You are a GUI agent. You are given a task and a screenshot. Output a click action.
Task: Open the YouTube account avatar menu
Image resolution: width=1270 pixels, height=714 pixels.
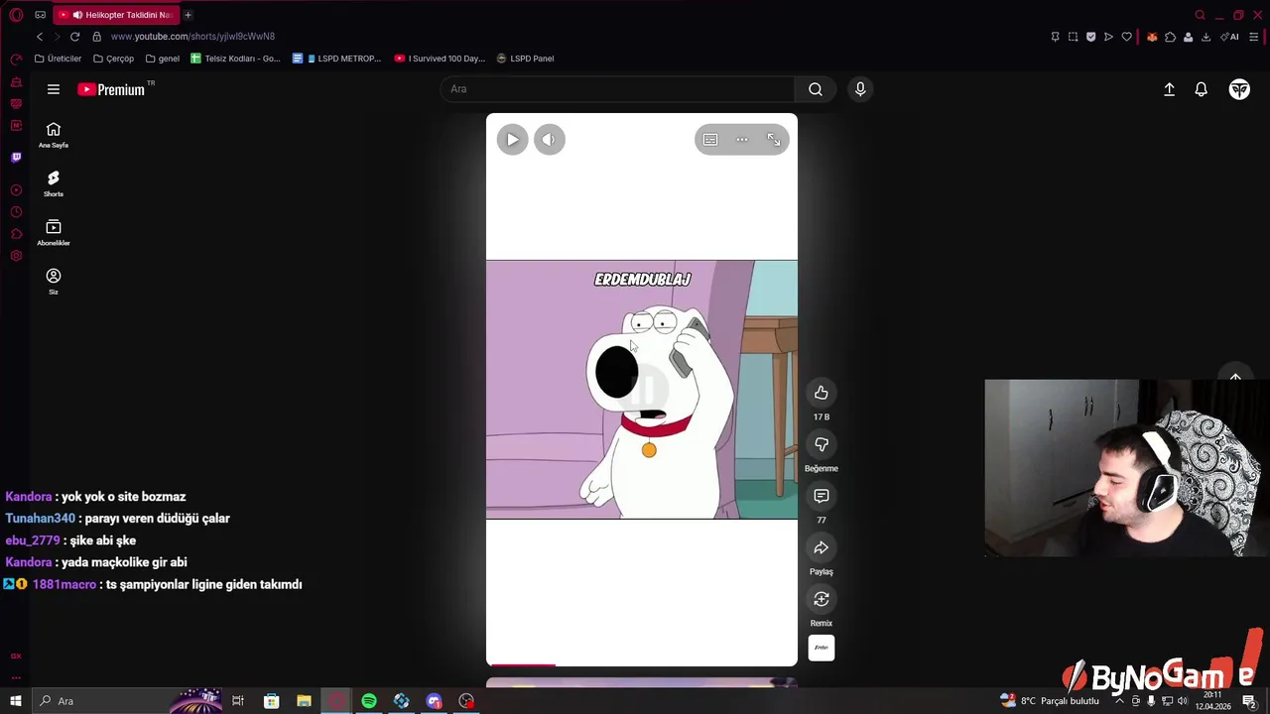pos(1239,89)
